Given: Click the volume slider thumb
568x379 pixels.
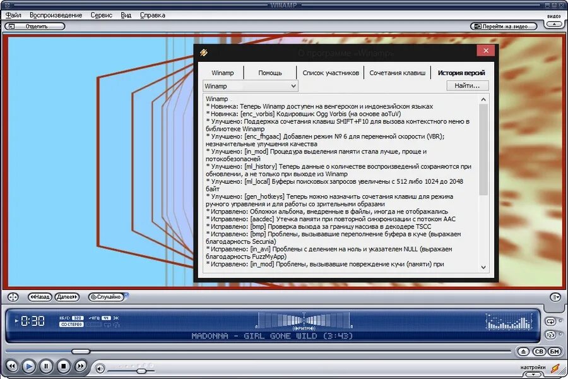Looking at the screenshot, I should (141, 371).
